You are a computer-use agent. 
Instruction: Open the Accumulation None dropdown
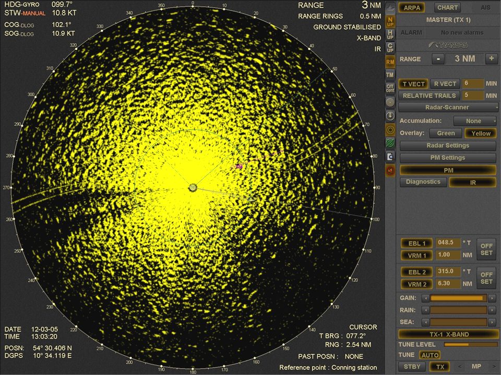tap(475, 121)
